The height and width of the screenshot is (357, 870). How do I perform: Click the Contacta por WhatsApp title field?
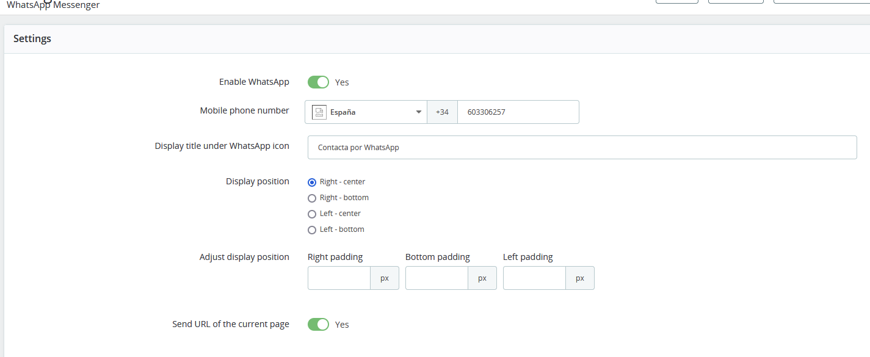582,148
